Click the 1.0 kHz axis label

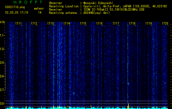point(2,49)
